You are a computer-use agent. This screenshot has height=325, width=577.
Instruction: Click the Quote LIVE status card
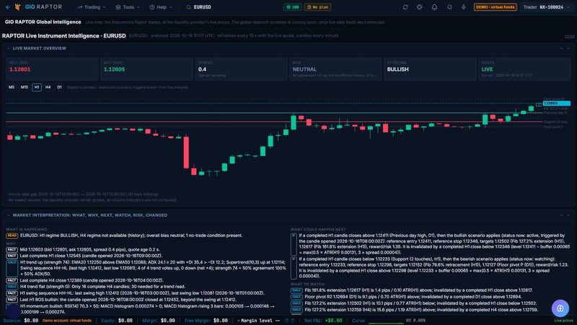pos(524,69)
